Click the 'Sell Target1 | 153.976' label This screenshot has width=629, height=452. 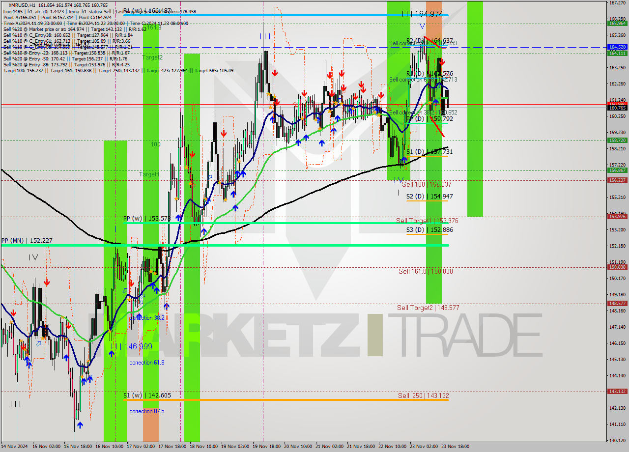(x=427, y=221)
